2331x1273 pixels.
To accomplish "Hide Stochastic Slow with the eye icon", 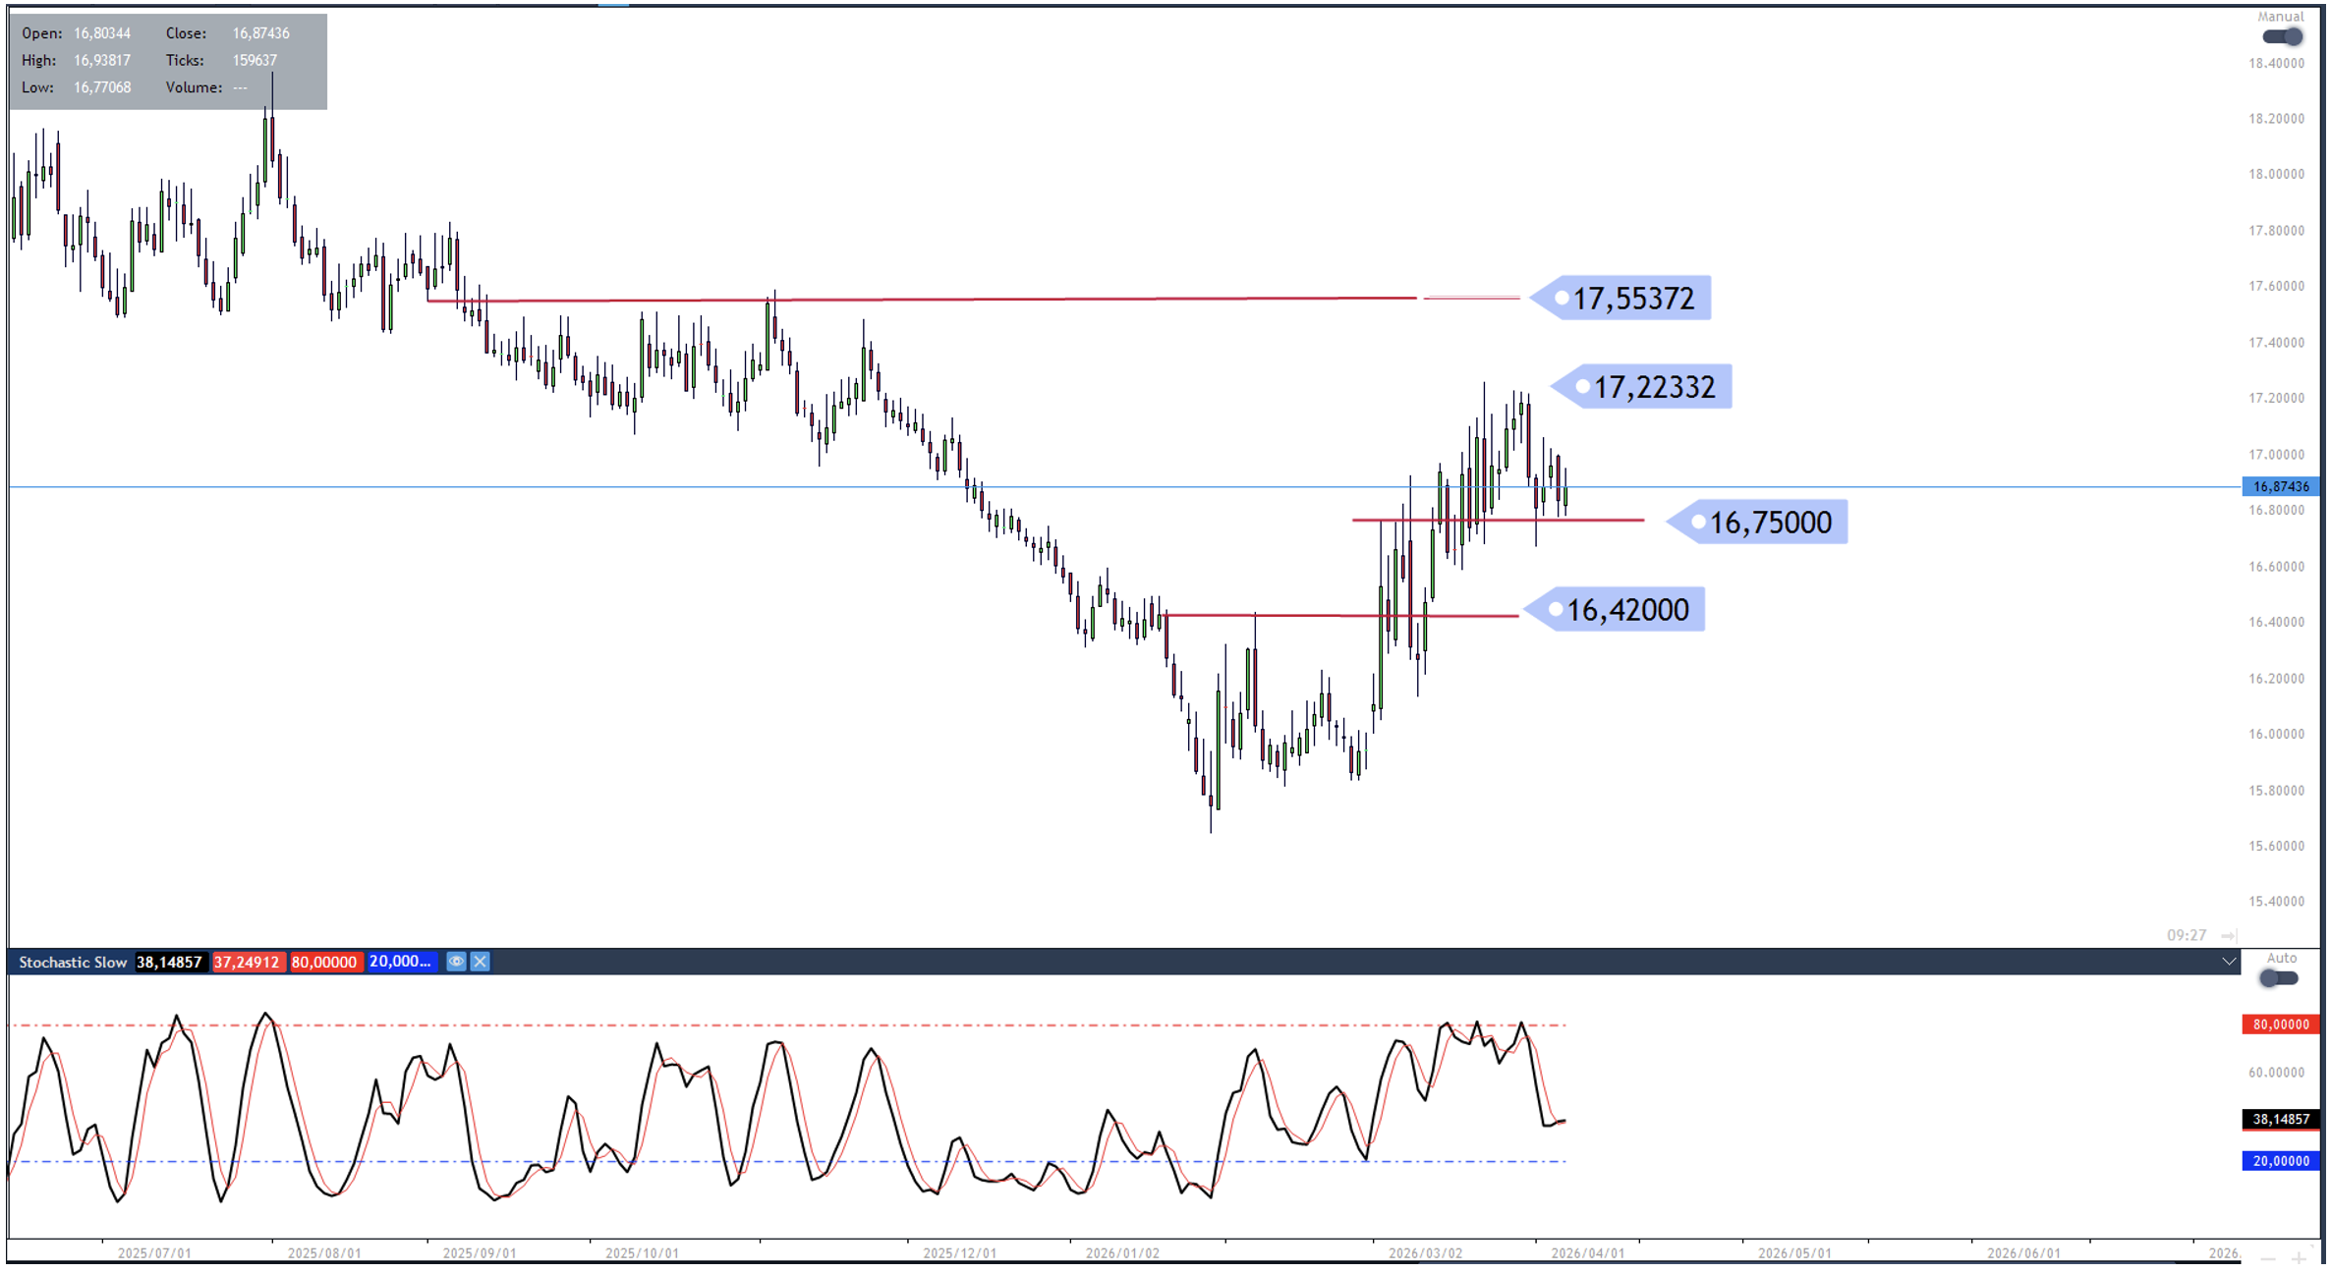I will point(456,962).
